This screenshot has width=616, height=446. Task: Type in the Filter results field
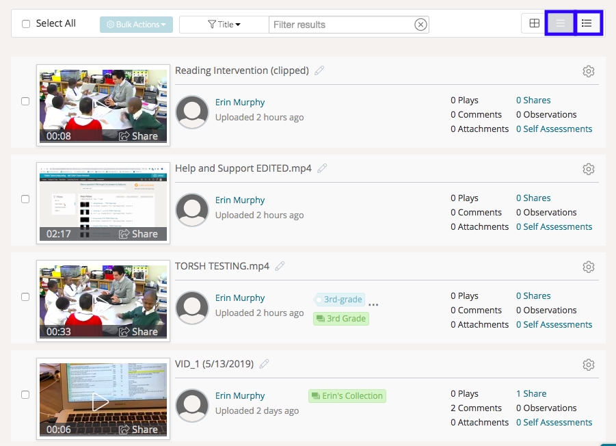340,25
